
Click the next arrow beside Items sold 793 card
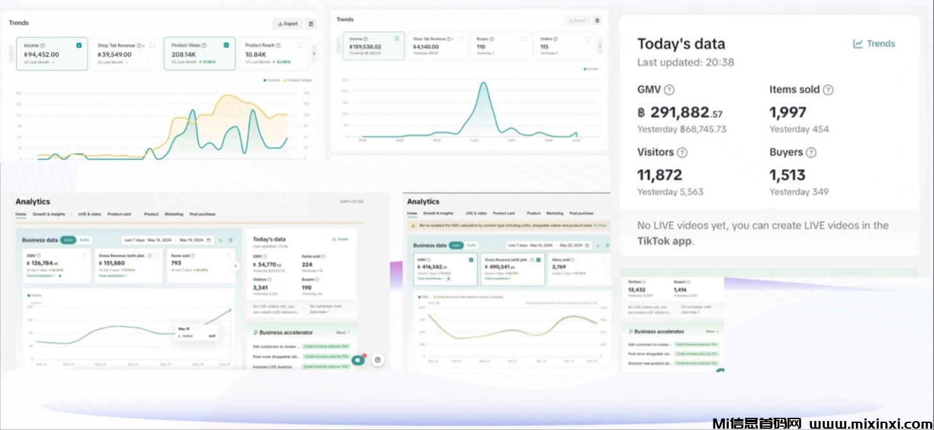[x=235, y=266]
